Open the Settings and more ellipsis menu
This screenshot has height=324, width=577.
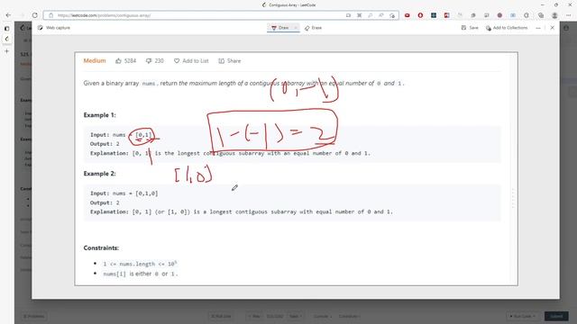568,15
